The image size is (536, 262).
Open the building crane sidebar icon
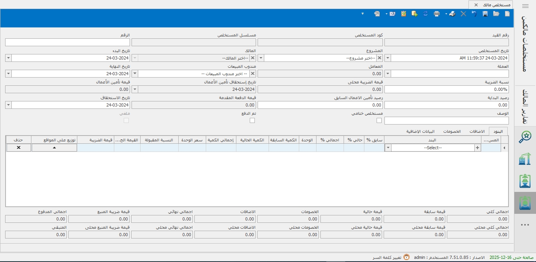point(525,159)
